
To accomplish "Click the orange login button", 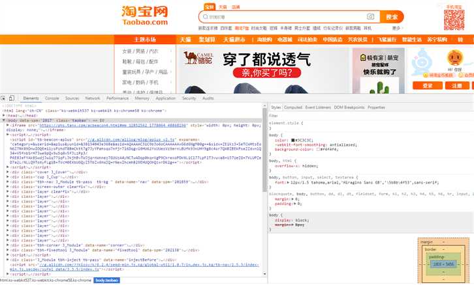I will pos(428,85).
